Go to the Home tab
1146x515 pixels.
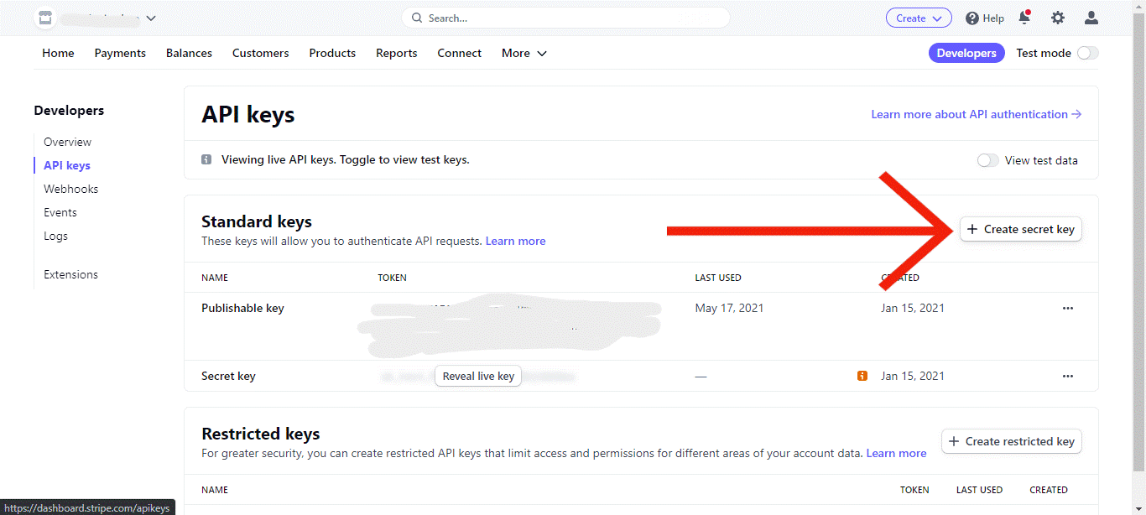pos(58,53)
